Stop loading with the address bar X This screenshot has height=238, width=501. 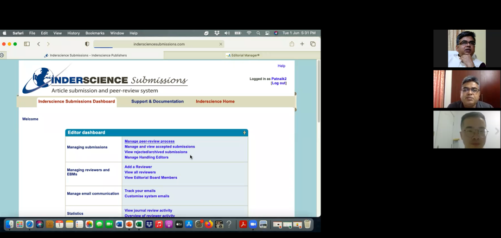220,44
